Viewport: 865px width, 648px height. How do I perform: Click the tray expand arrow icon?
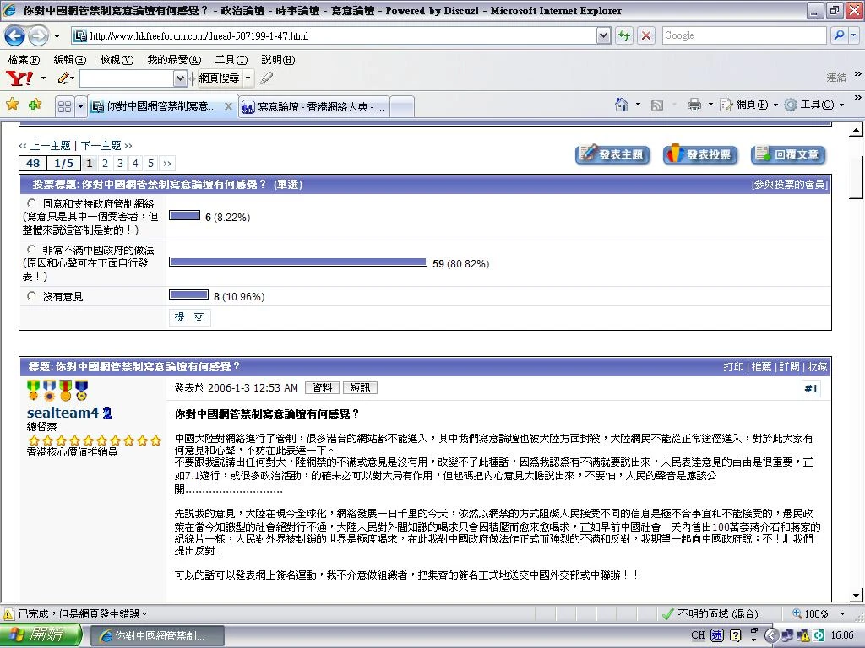[771, 635]
